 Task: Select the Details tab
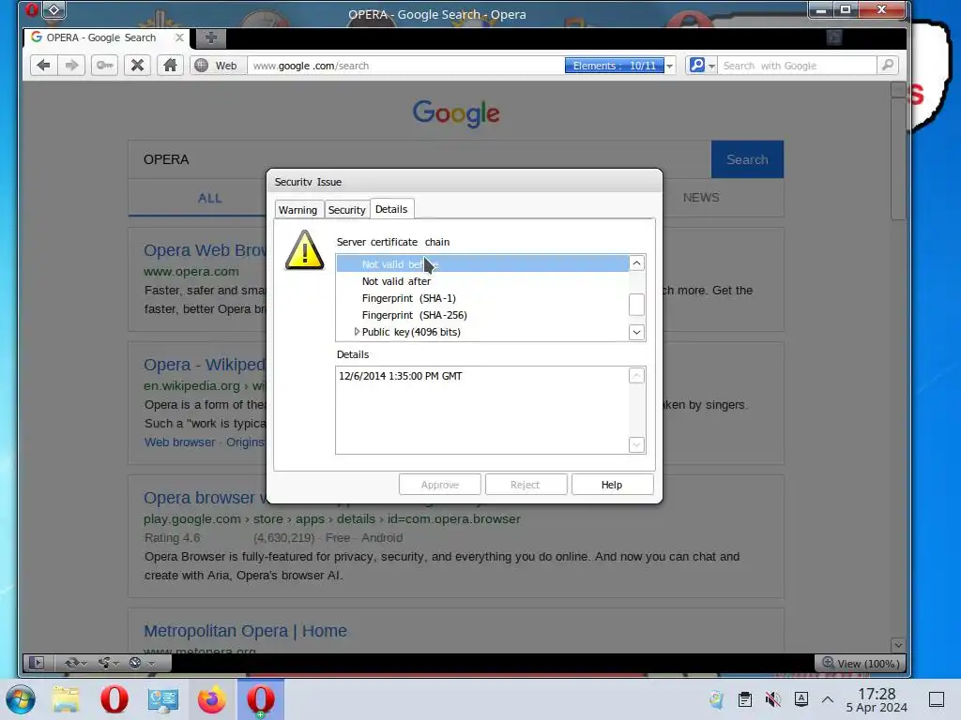pyautogui.click(x=391, y=209)
